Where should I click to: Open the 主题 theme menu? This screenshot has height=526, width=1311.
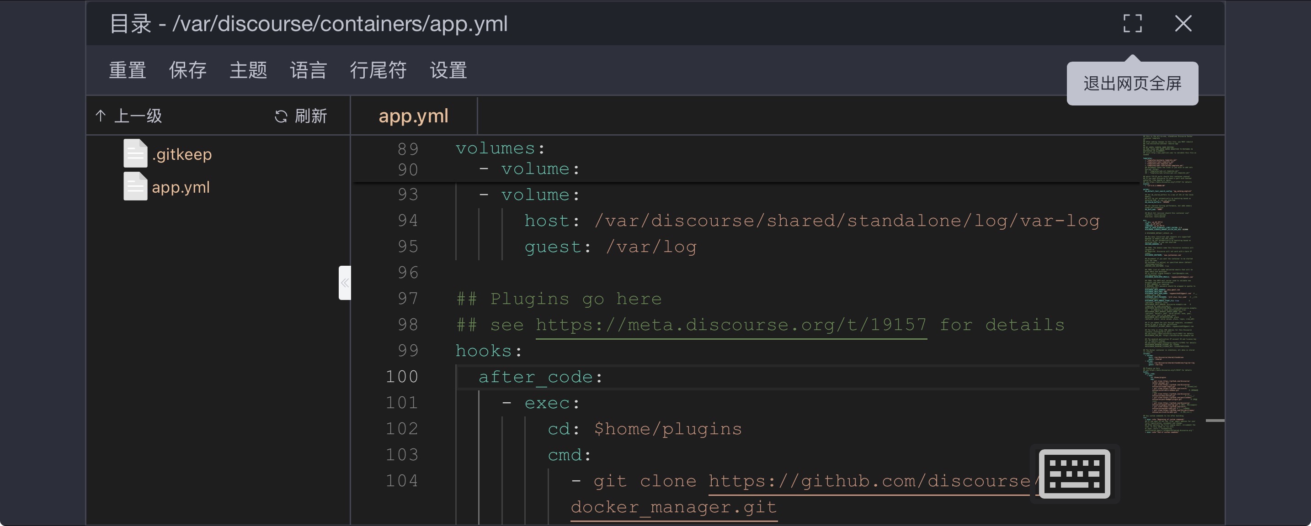248,70
